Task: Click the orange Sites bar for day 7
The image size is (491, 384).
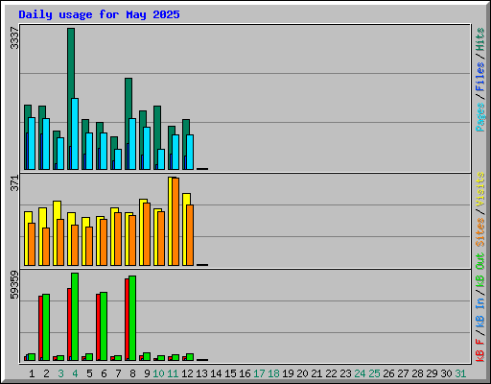Action: click(118, 239)
